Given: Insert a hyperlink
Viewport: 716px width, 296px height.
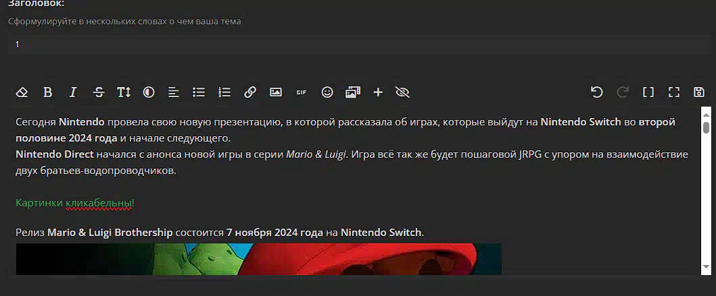Looking at the screenshot, I should [249, 92].
